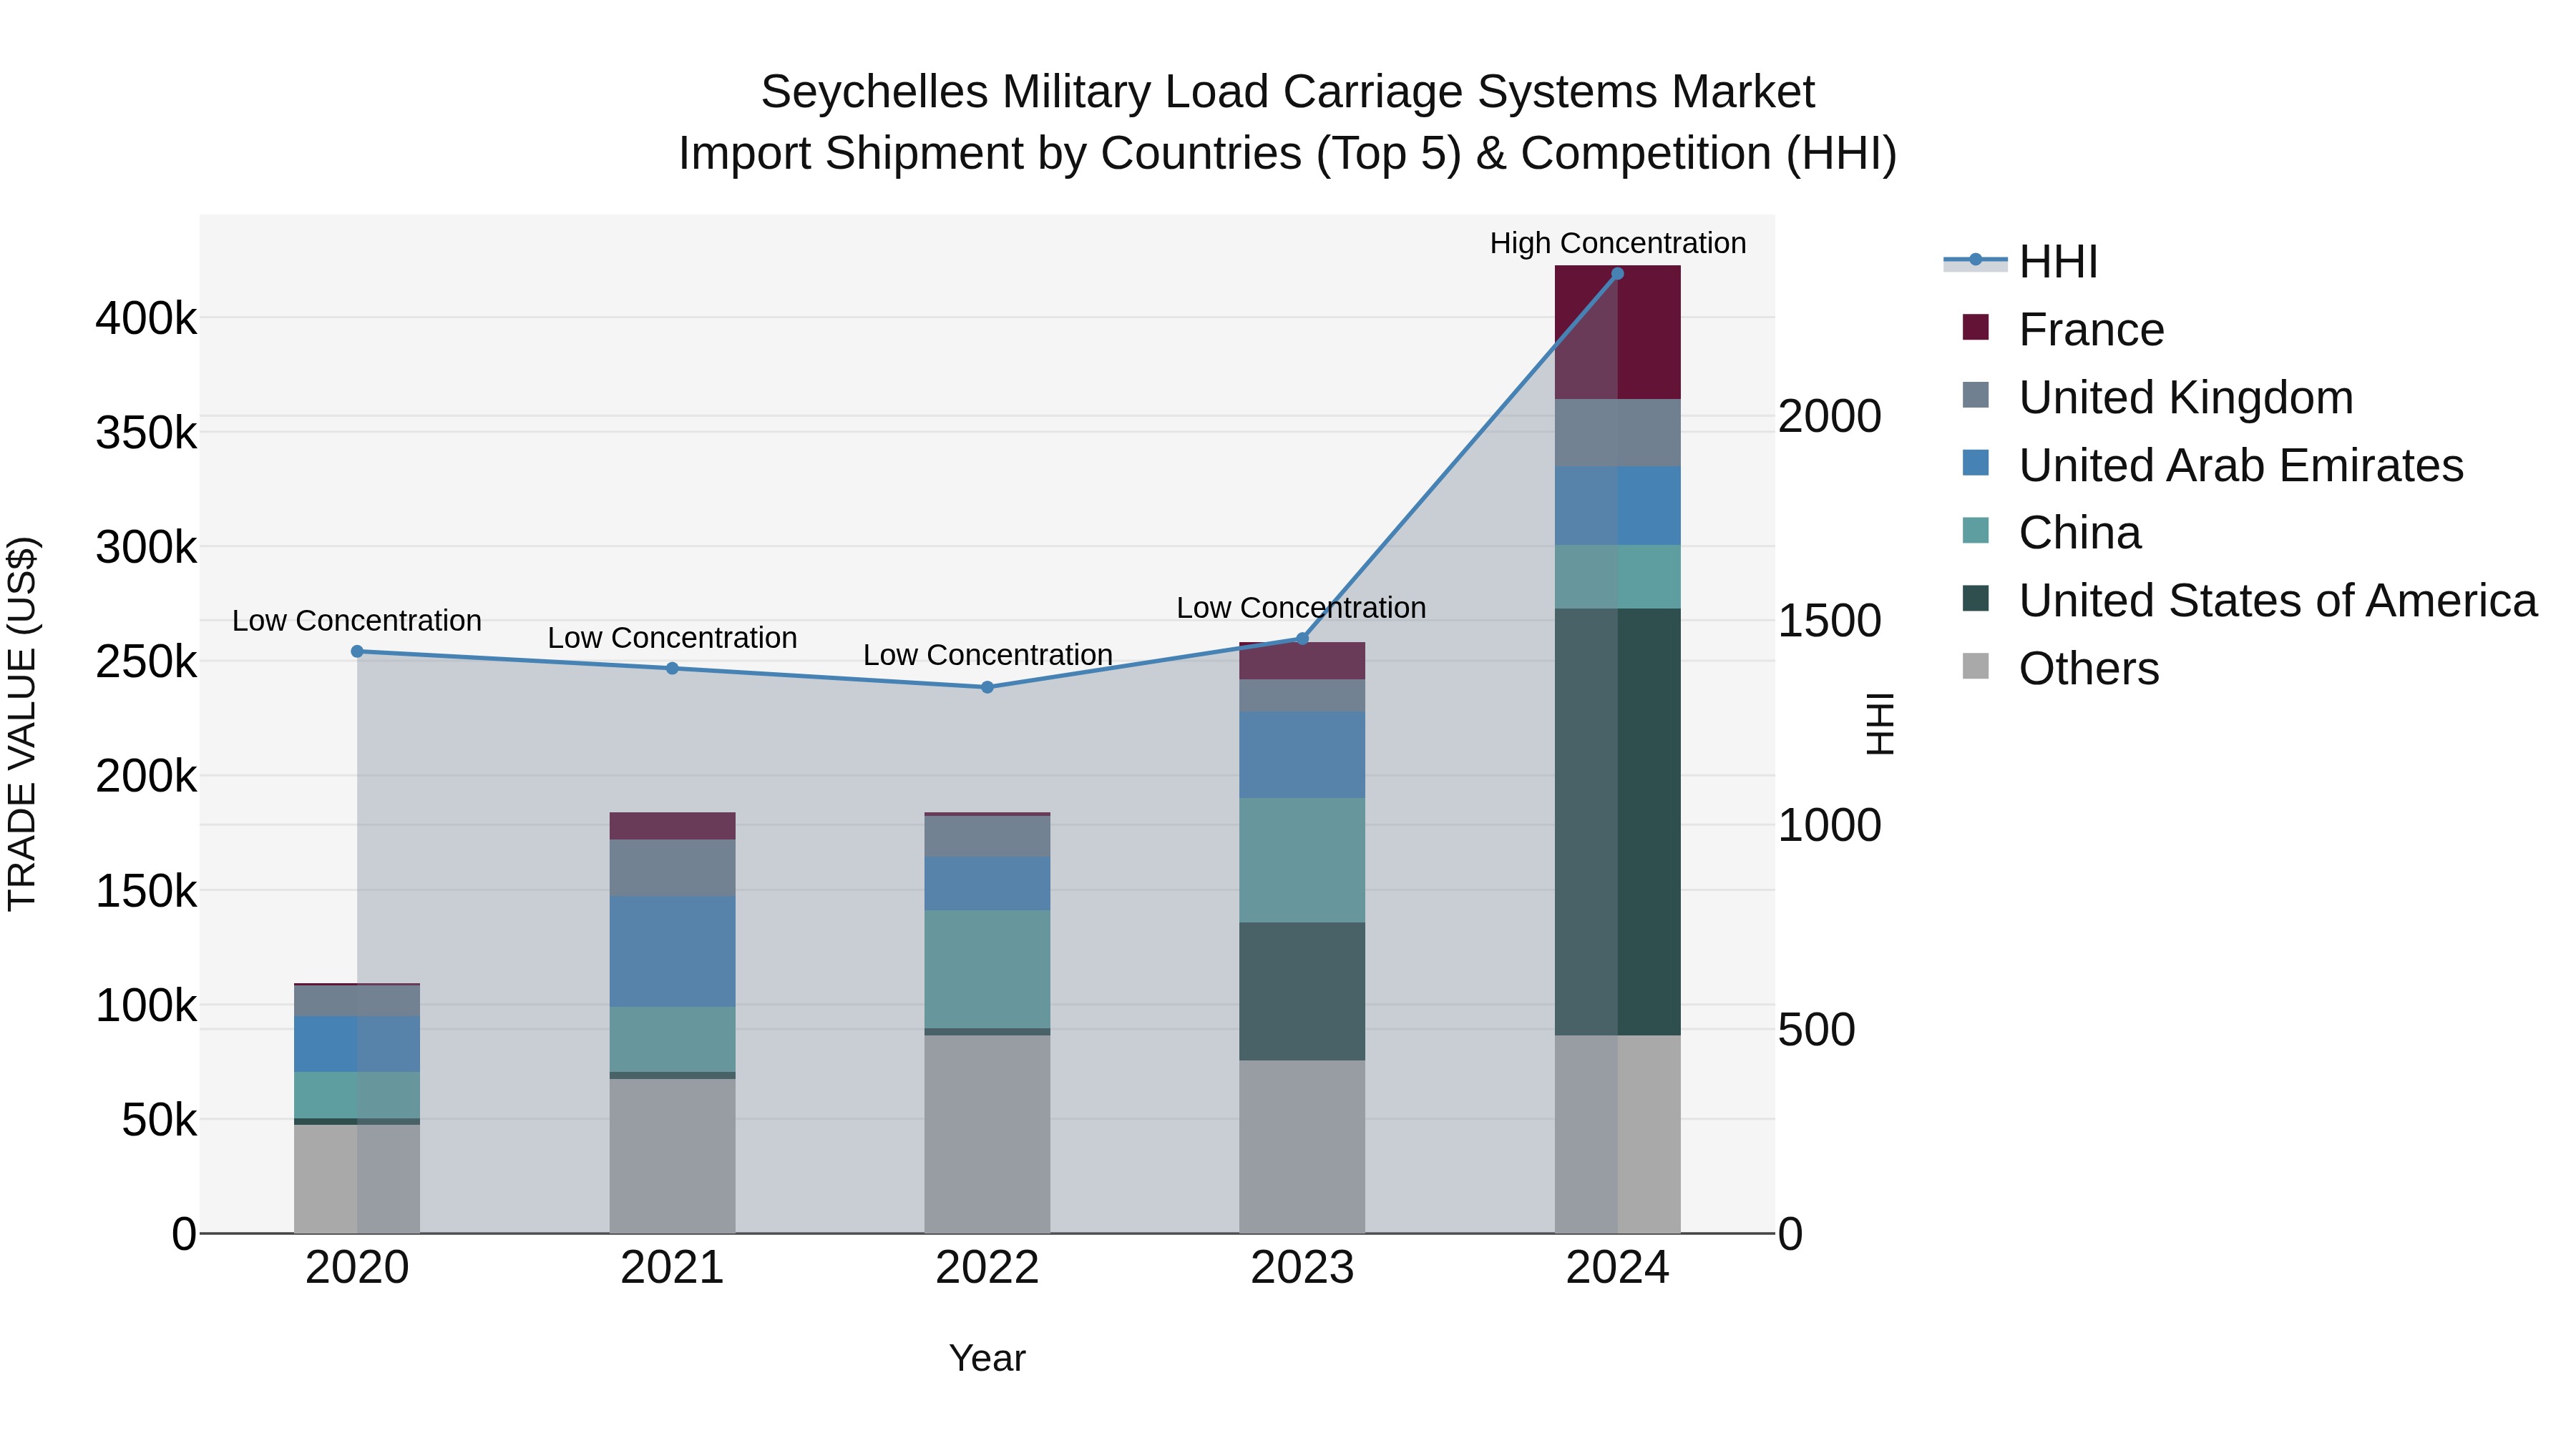Click the 2022 Others bar segment
The image size is (2576, 1448).
pyautogui.click(x=987, y=1134)
